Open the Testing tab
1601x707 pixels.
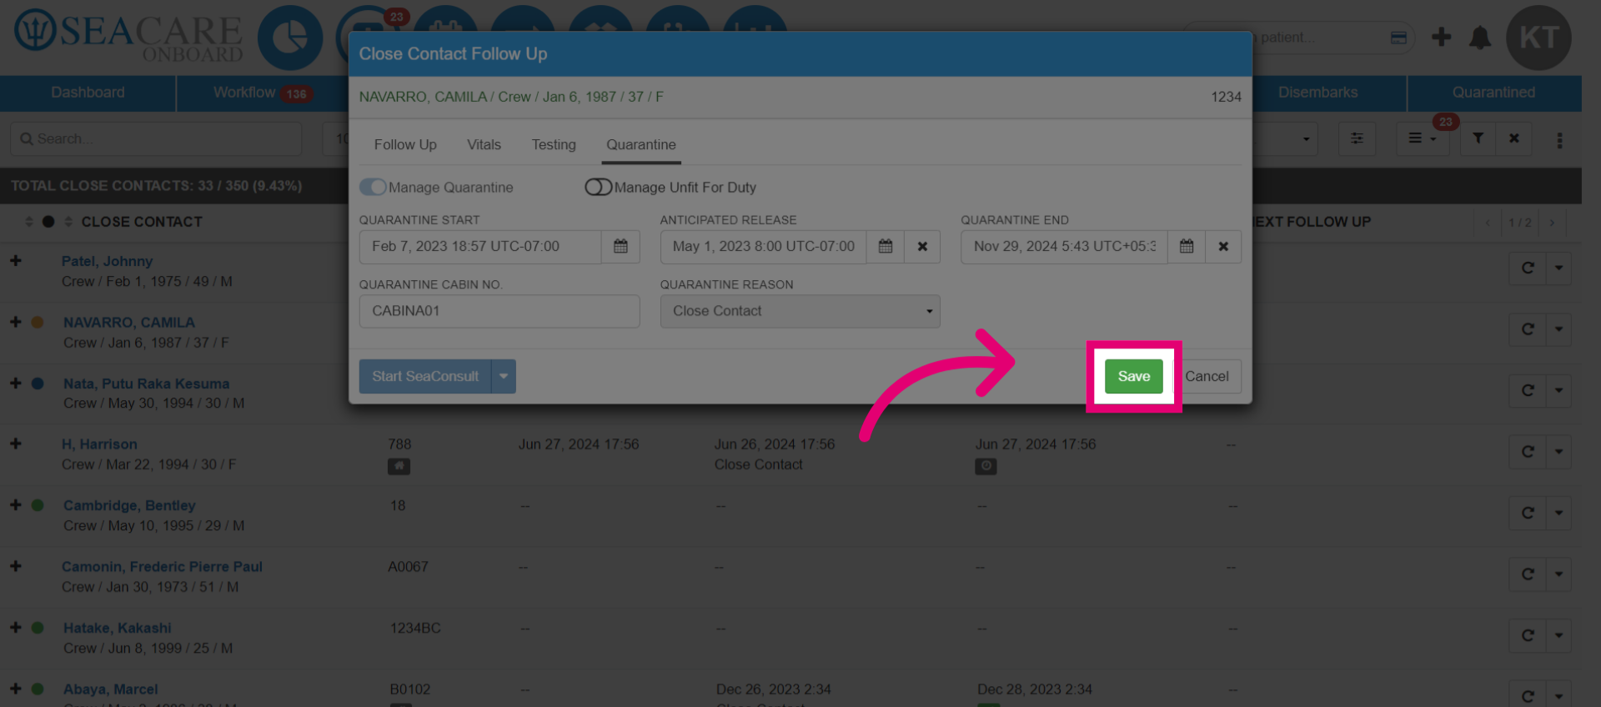[x=554, y=144]
